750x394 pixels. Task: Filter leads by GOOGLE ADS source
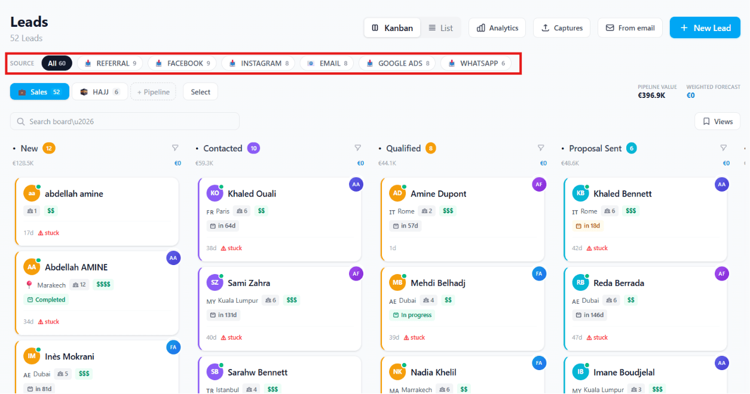coord(397,63)
